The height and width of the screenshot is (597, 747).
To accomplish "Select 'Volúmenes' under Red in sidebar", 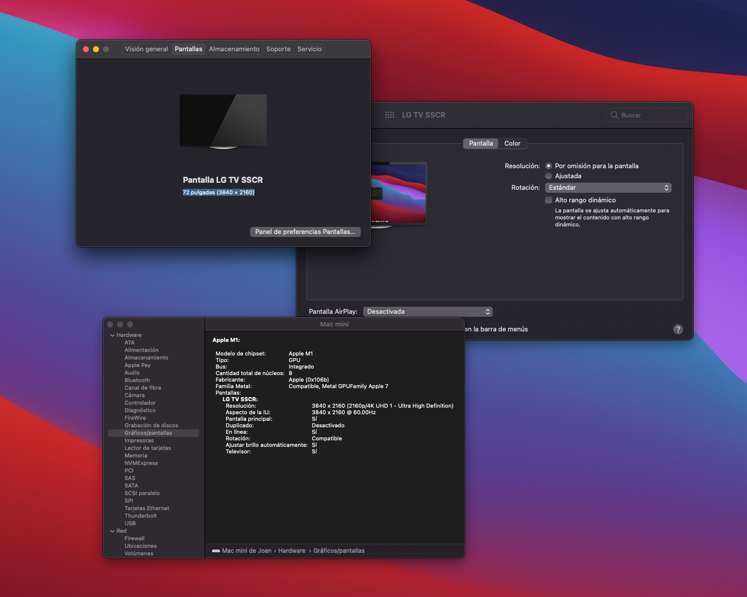I will [x=139, y=553].
